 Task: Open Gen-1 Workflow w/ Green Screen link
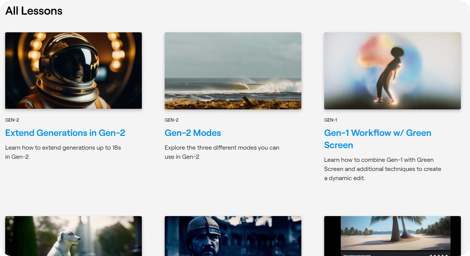tap(378, 139)
